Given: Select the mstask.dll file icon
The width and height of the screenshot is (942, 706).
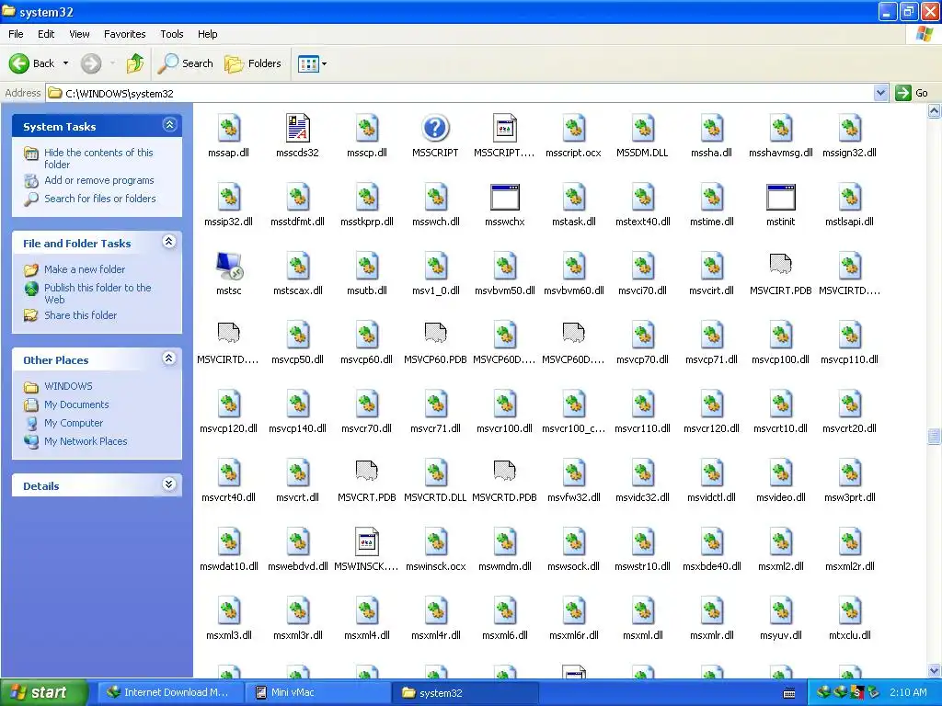Looking at the screenshot, I should [x=574, y=197].
